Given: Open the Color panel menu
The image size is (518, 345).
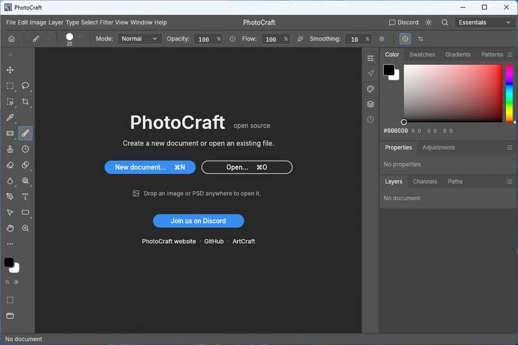Looking at the screenshot, I should pyautogui.click(x=510, y=55).
